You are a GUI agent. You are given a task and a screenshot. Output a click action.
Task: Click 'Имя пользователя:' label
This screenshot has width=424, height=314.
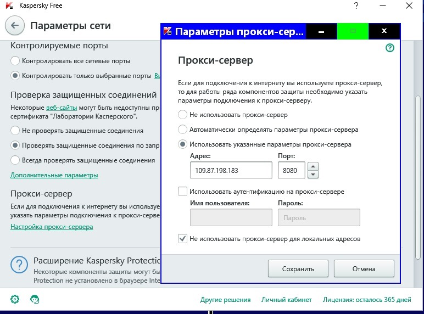[x=220, y=203]
